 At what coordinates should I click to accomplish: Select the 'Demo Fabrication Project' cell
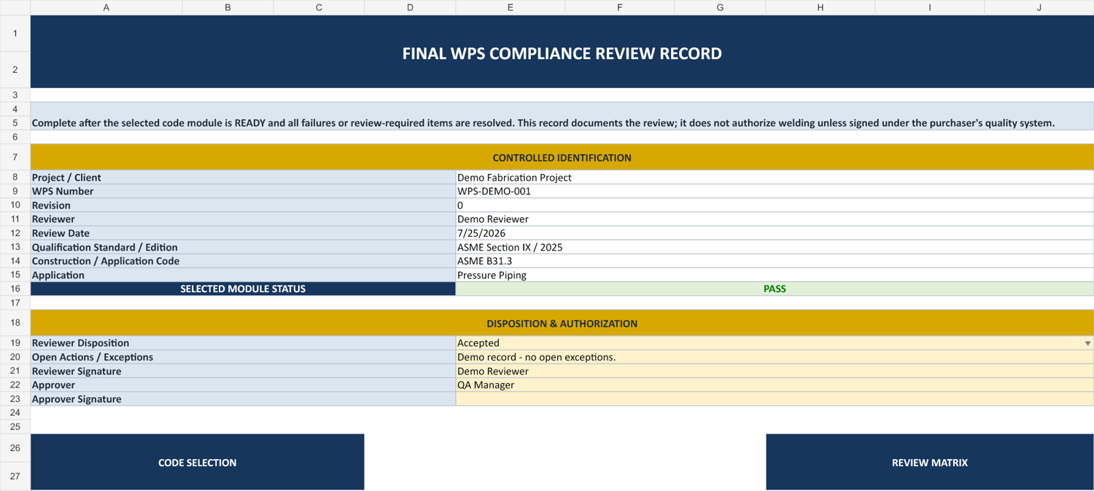pos(775,177)
